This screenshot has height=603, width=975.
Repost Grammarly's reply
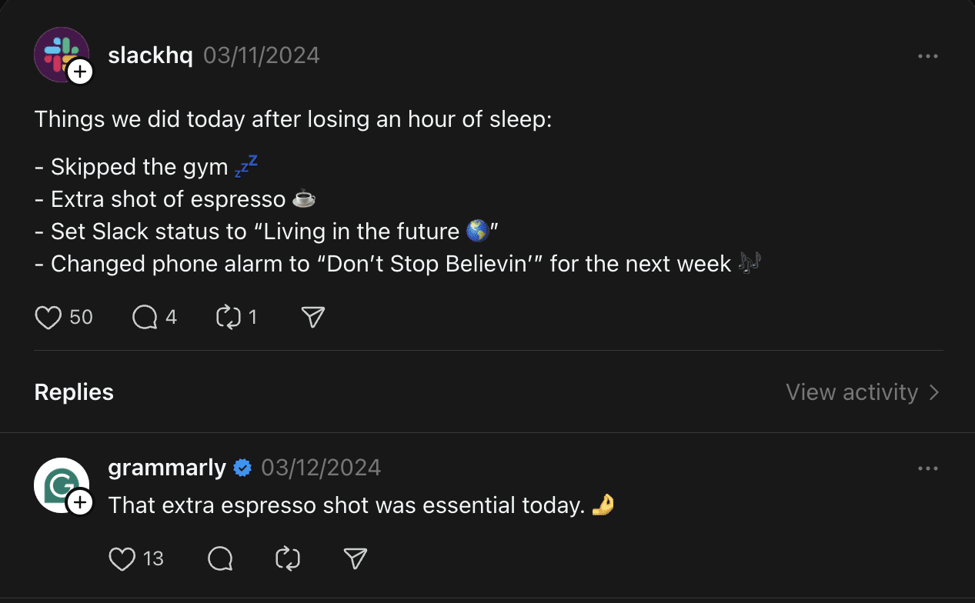coord(287,558)
